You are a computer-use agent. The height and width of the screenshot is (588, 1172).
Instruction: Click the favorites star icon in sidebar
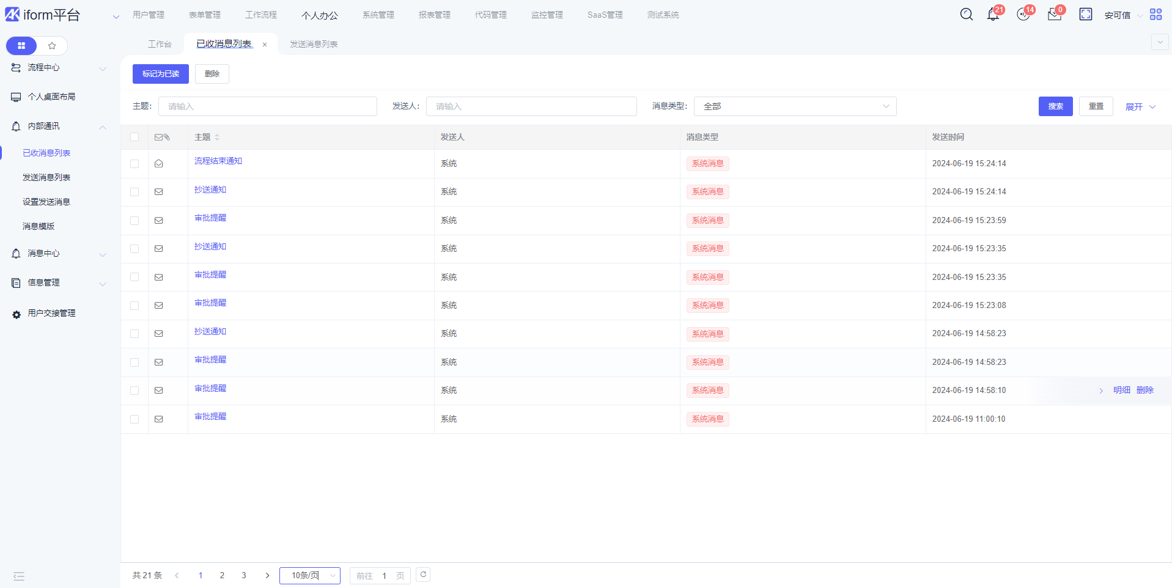(52, 46)
